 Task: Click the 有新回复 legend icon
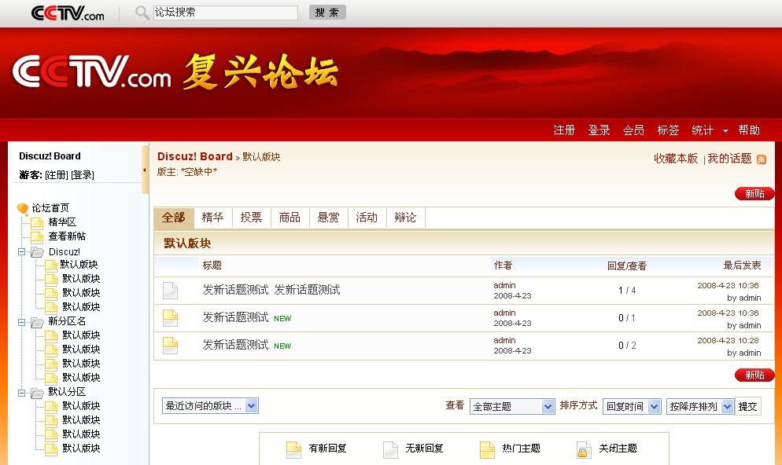[293, 449]
